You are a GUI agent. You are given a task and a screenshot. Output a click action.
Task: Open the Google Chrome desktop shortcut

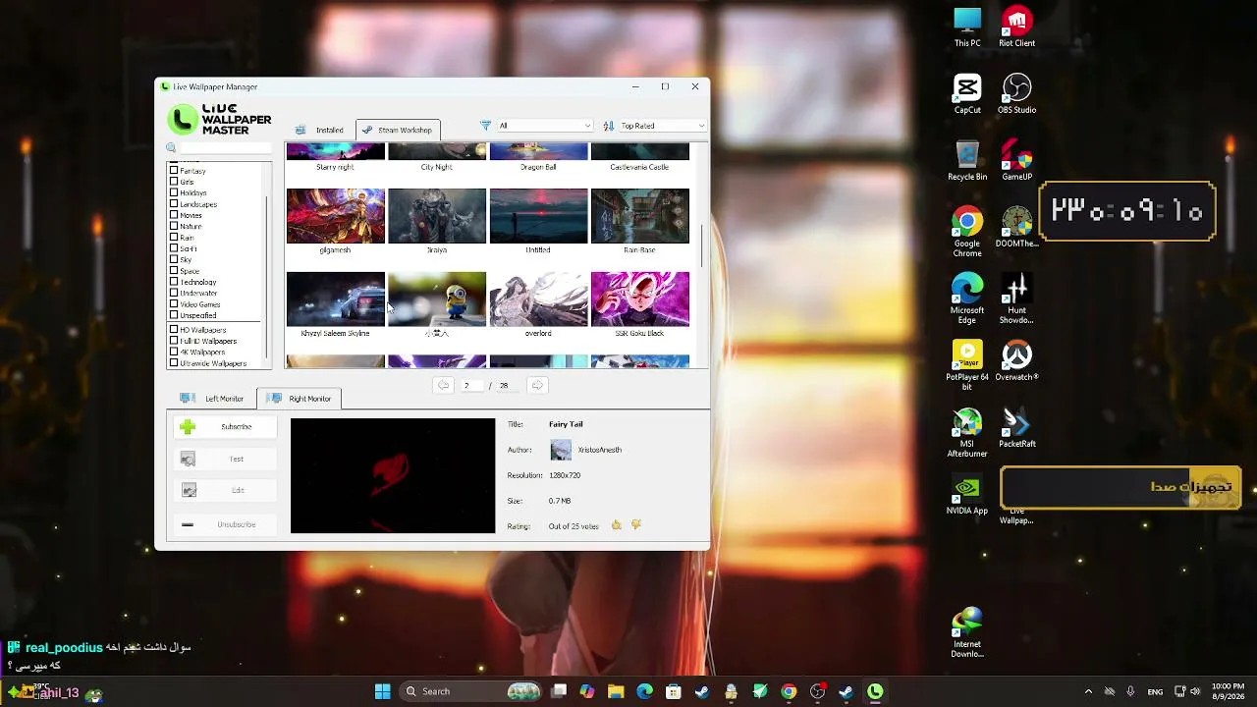tap(967, 233)
